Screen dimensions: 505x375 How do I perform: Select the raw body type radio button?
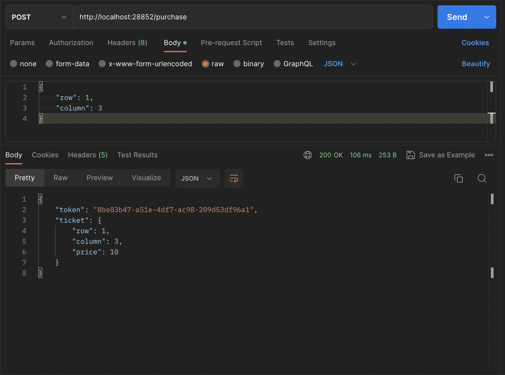[x=205, y=64]
